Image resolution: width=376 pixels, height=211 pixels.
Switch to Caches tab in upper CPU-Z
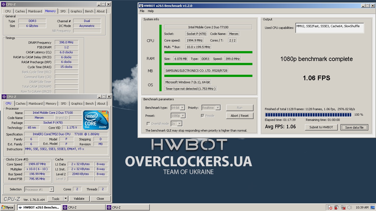(x=20, y=11)
